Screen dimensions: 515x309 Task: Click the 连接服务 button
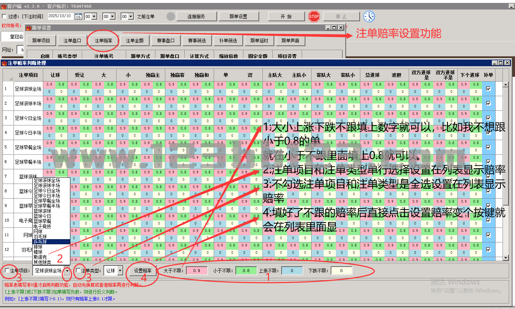[x=196, y=16]
